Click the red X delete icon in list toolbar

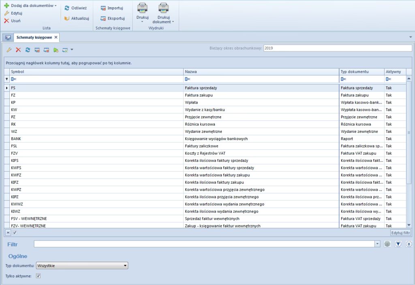[18, 50]
